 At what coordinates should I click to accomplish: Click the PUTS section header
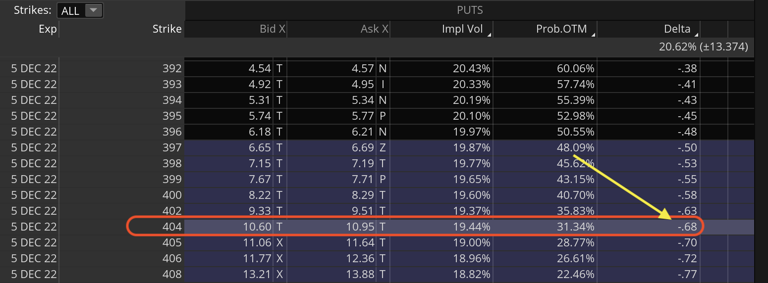(x=469, y=10)
